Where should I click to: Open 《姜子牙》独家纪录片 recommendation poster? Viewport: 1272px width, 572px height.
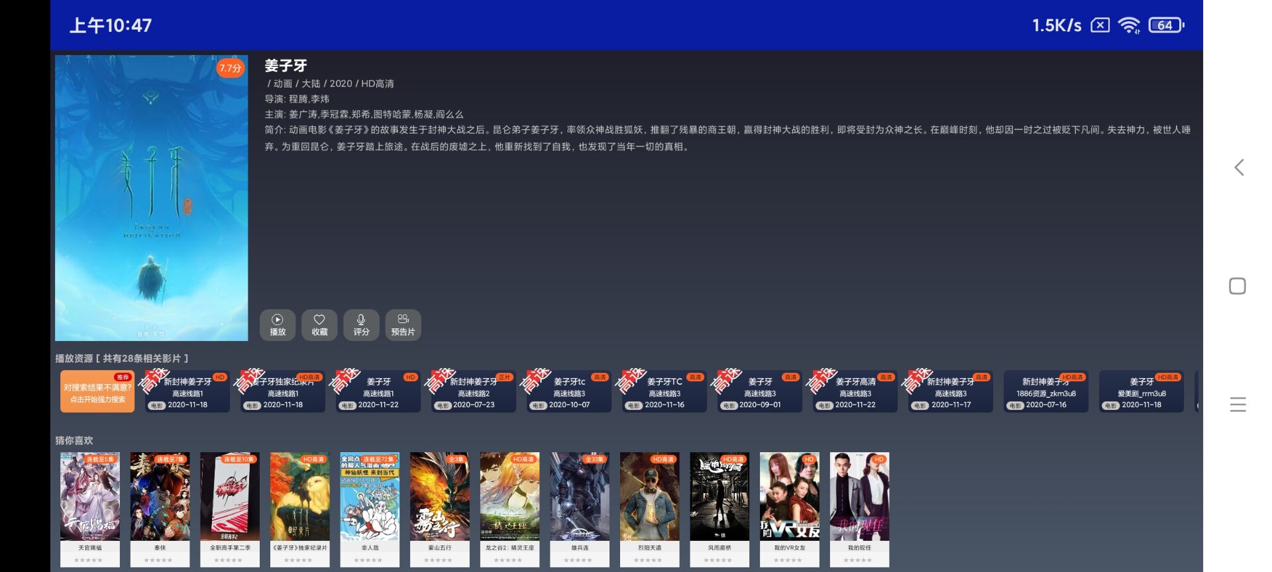[x=300, y=497]
